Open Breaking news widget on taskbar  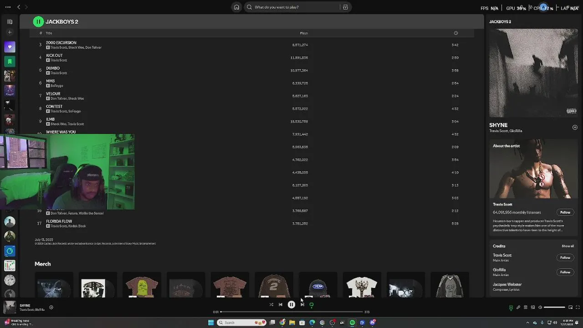pos(18,323)
